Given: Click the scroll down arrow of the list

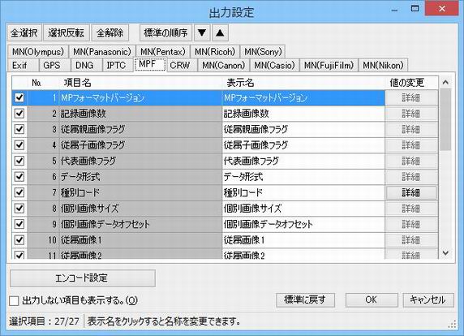Looking at the screenshot, I should pyautogui.click(x=445, y=253).
